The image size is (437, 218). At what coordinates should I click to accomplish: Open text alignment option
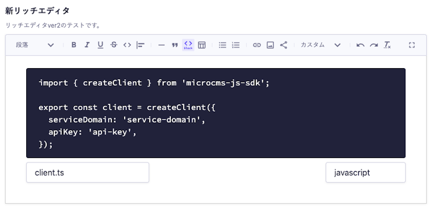point(140,45)
